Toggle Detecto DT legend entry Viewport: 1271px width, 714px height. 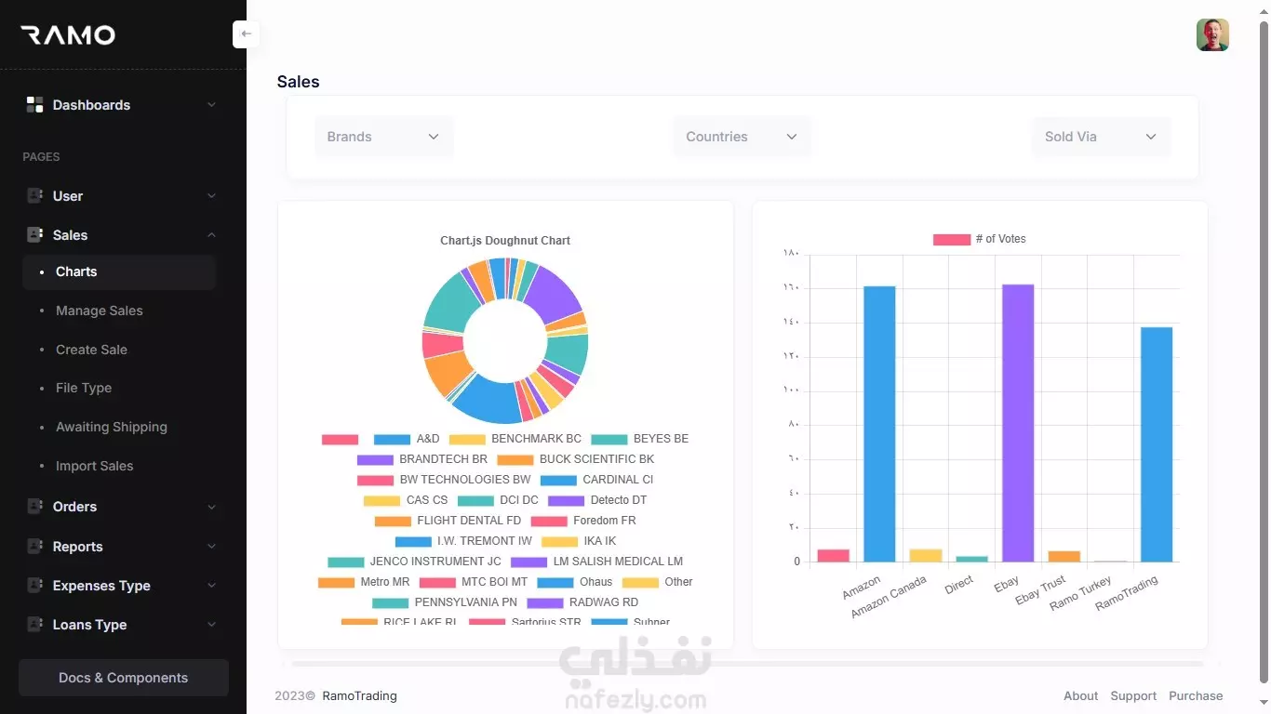597,500
